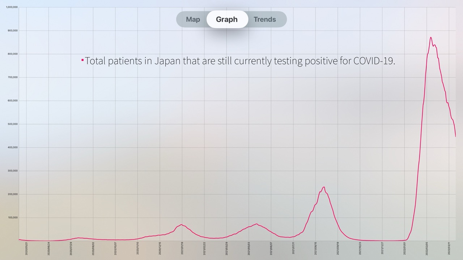463x260 pixels.
Task: Click the 2020/05/21 date label
Action: (x=26, y=249)
